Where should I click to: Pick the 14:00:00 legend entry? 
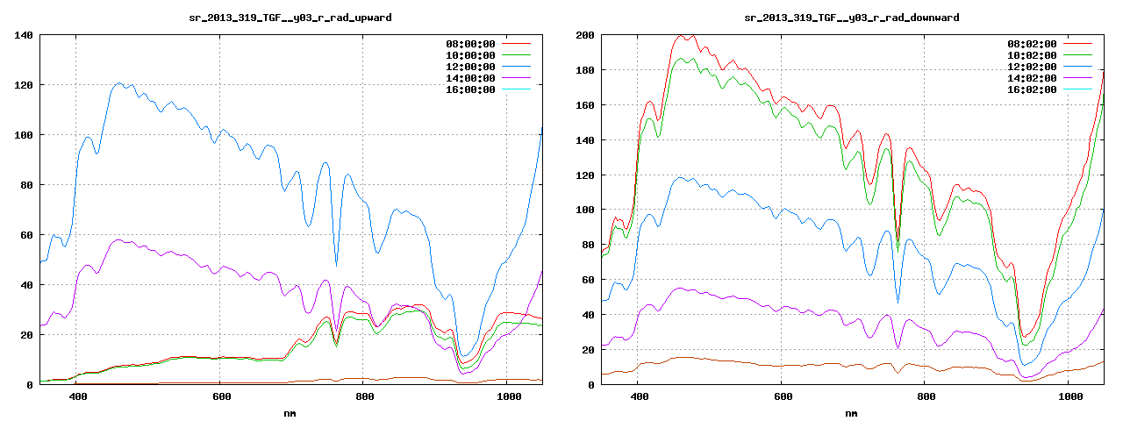470,78
